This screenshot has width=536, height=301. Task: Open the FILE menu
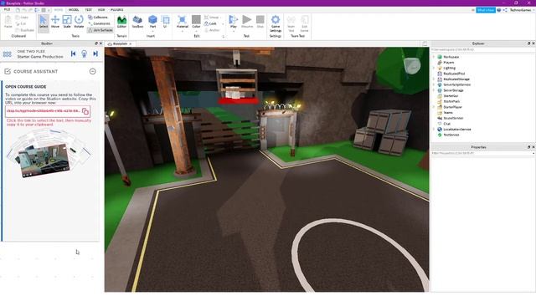coord(7,10)
